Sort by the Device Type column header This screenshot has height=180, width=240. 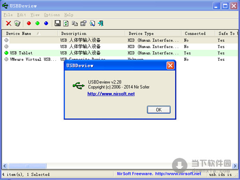(x=153, y=33)
